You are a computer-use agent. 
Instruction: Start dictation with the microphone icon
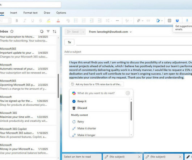pos(187,21)
